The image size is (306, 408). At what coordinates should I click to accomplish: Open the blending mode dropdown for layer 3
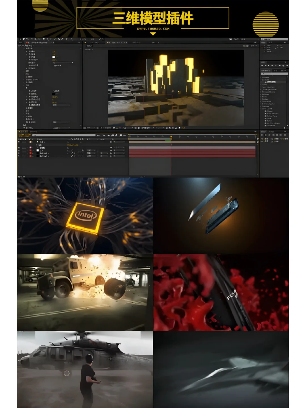(91, 150)
